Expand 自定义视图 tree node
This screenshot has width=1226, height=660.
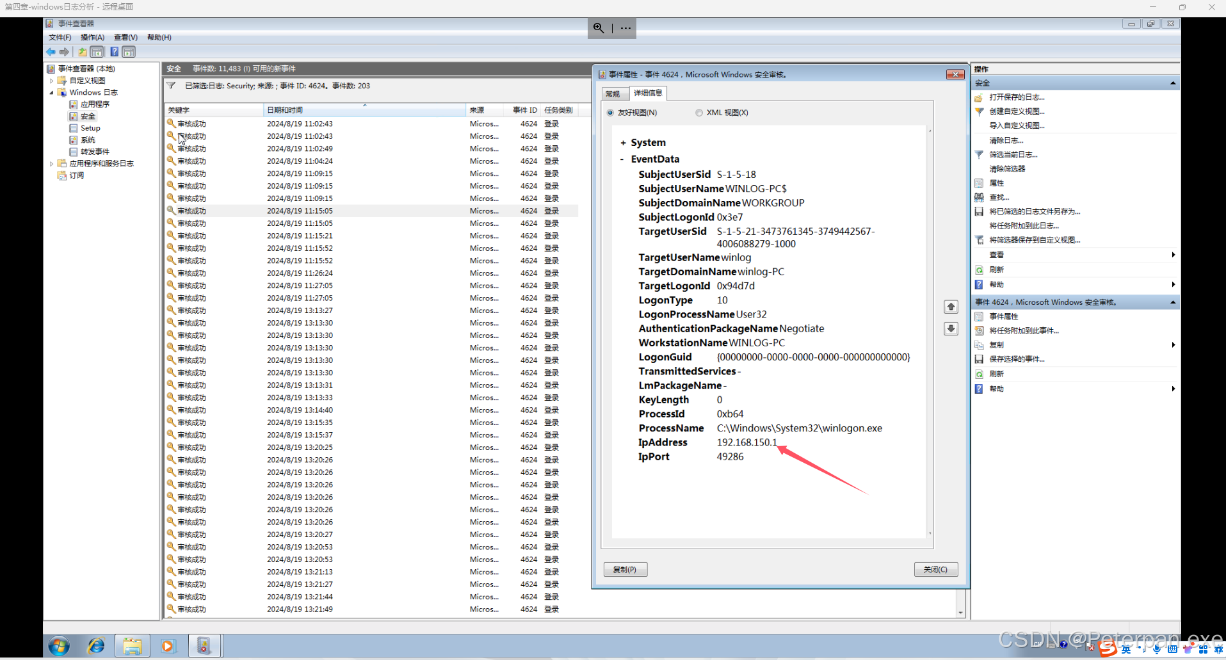pyautogui.click(x=52, y=81)
